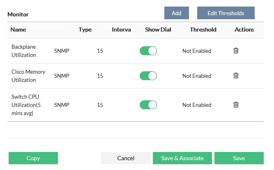274x170 pixels.
Task: Open Edit Thresholds
Action: (226, 13)
